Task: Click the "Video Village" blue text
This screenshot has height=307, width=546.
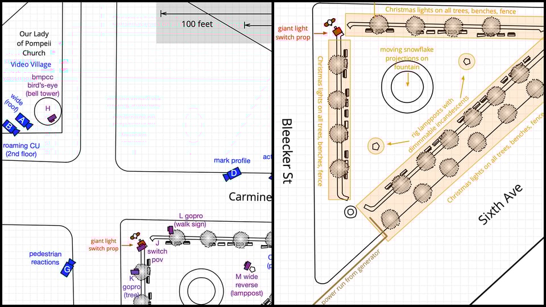Action: 30,65
